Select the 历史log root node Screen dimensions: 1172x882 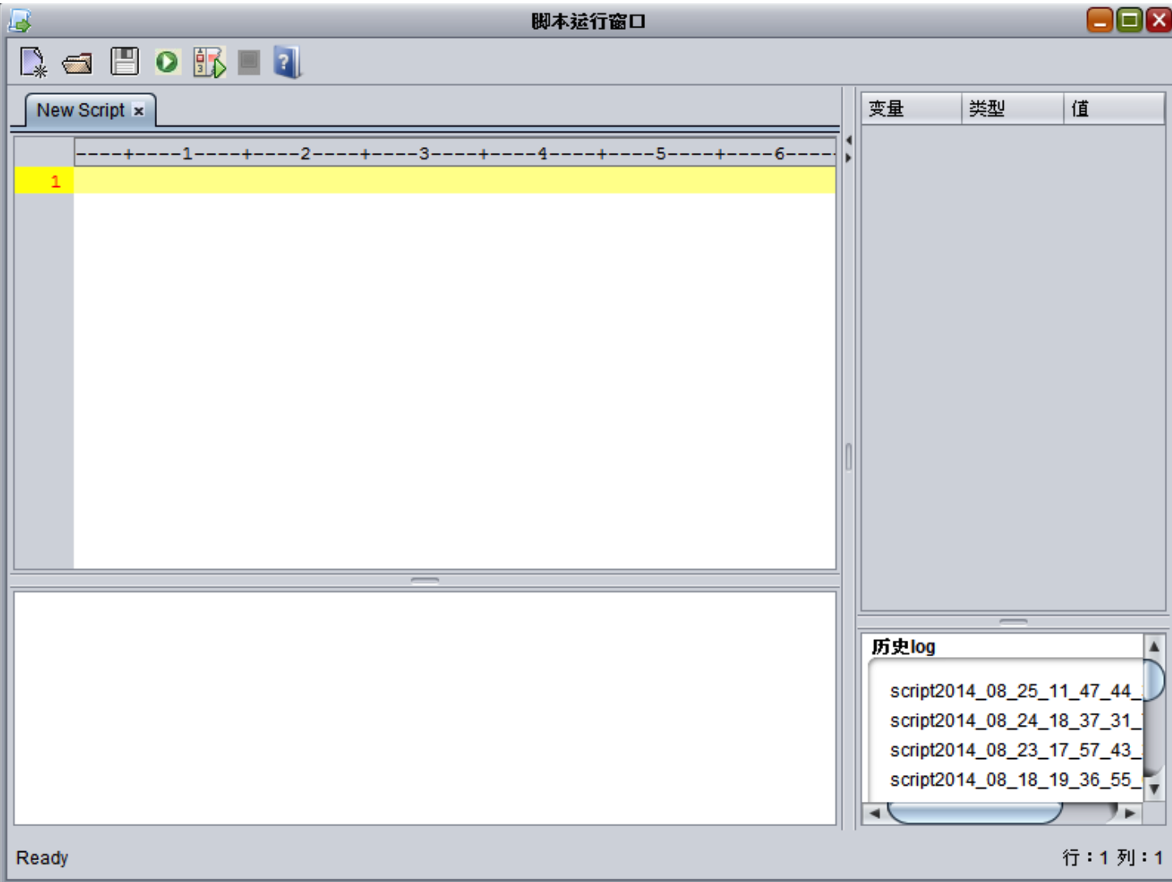click(903, 647)
